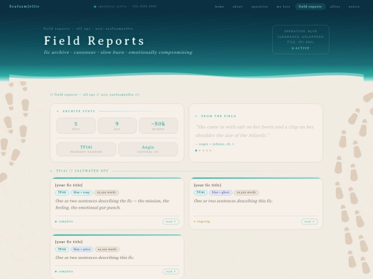
Task: Click the SeafoamJellie site logo
Action: pos(24,6)
